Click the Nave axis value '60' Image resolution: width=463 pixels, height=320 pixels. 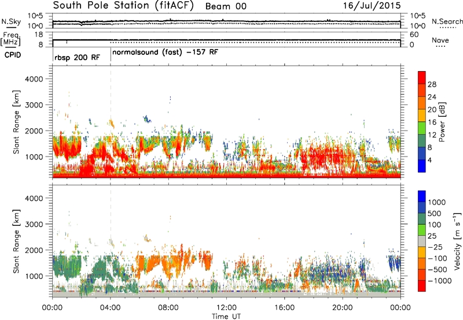point(414,35)
